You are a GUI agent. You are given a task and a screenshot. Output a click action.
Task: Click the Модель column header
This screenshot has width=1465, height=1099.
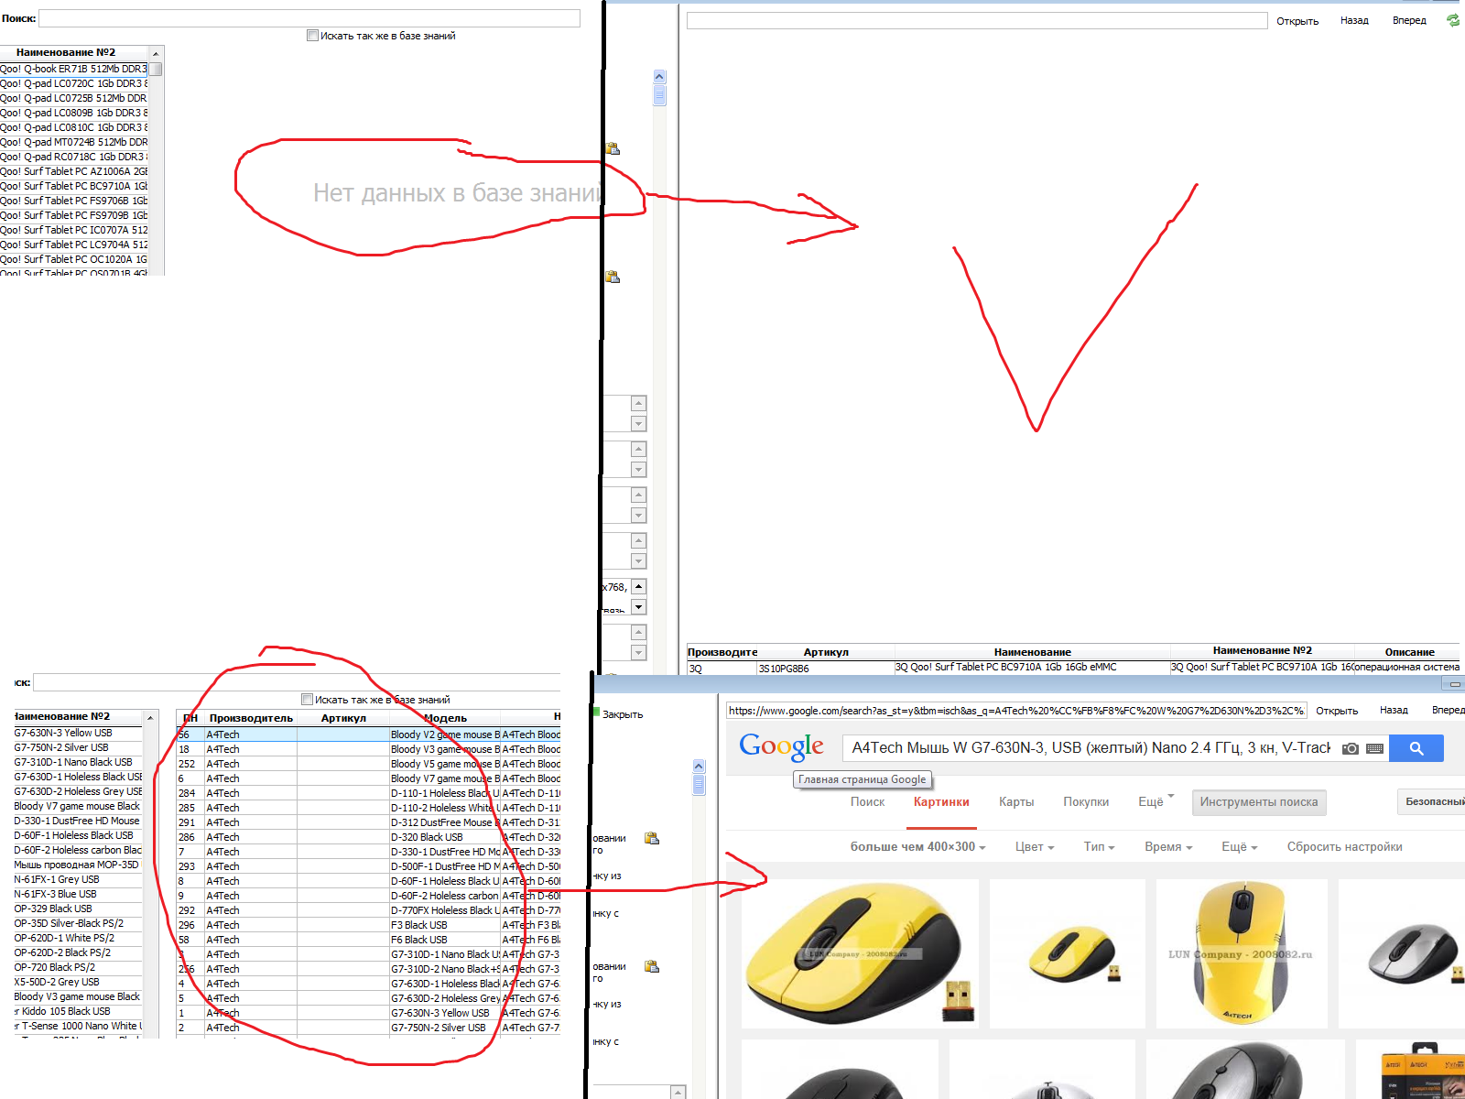click(445, 718)
